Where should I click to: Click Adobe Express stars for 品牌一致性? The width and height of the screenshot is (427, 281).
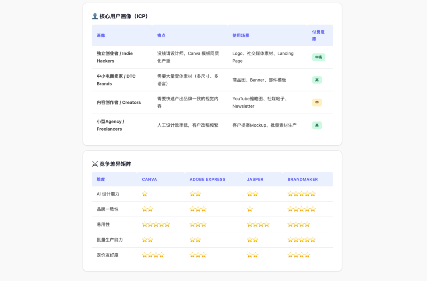coord(198,209)
